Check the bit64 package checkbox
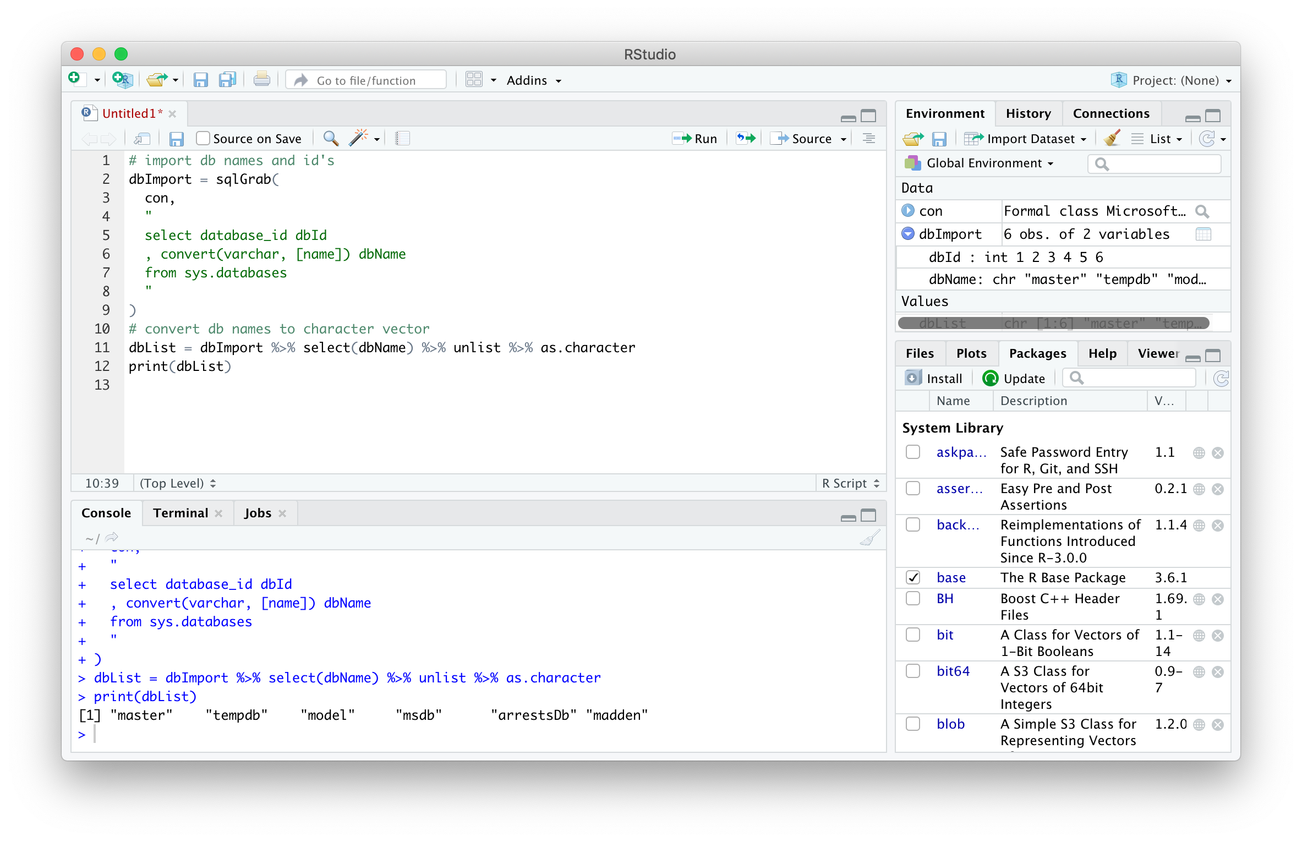Viewport: 1302px width, 842px height. coord(913,671)
